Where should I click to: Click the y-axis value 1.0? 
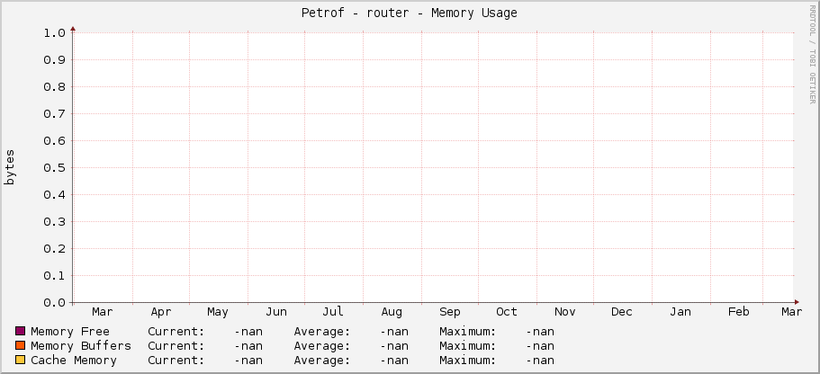54,33
